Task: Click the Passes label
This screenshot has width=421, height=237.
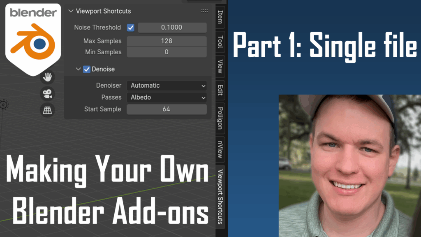Action: (x=111, y=97)
